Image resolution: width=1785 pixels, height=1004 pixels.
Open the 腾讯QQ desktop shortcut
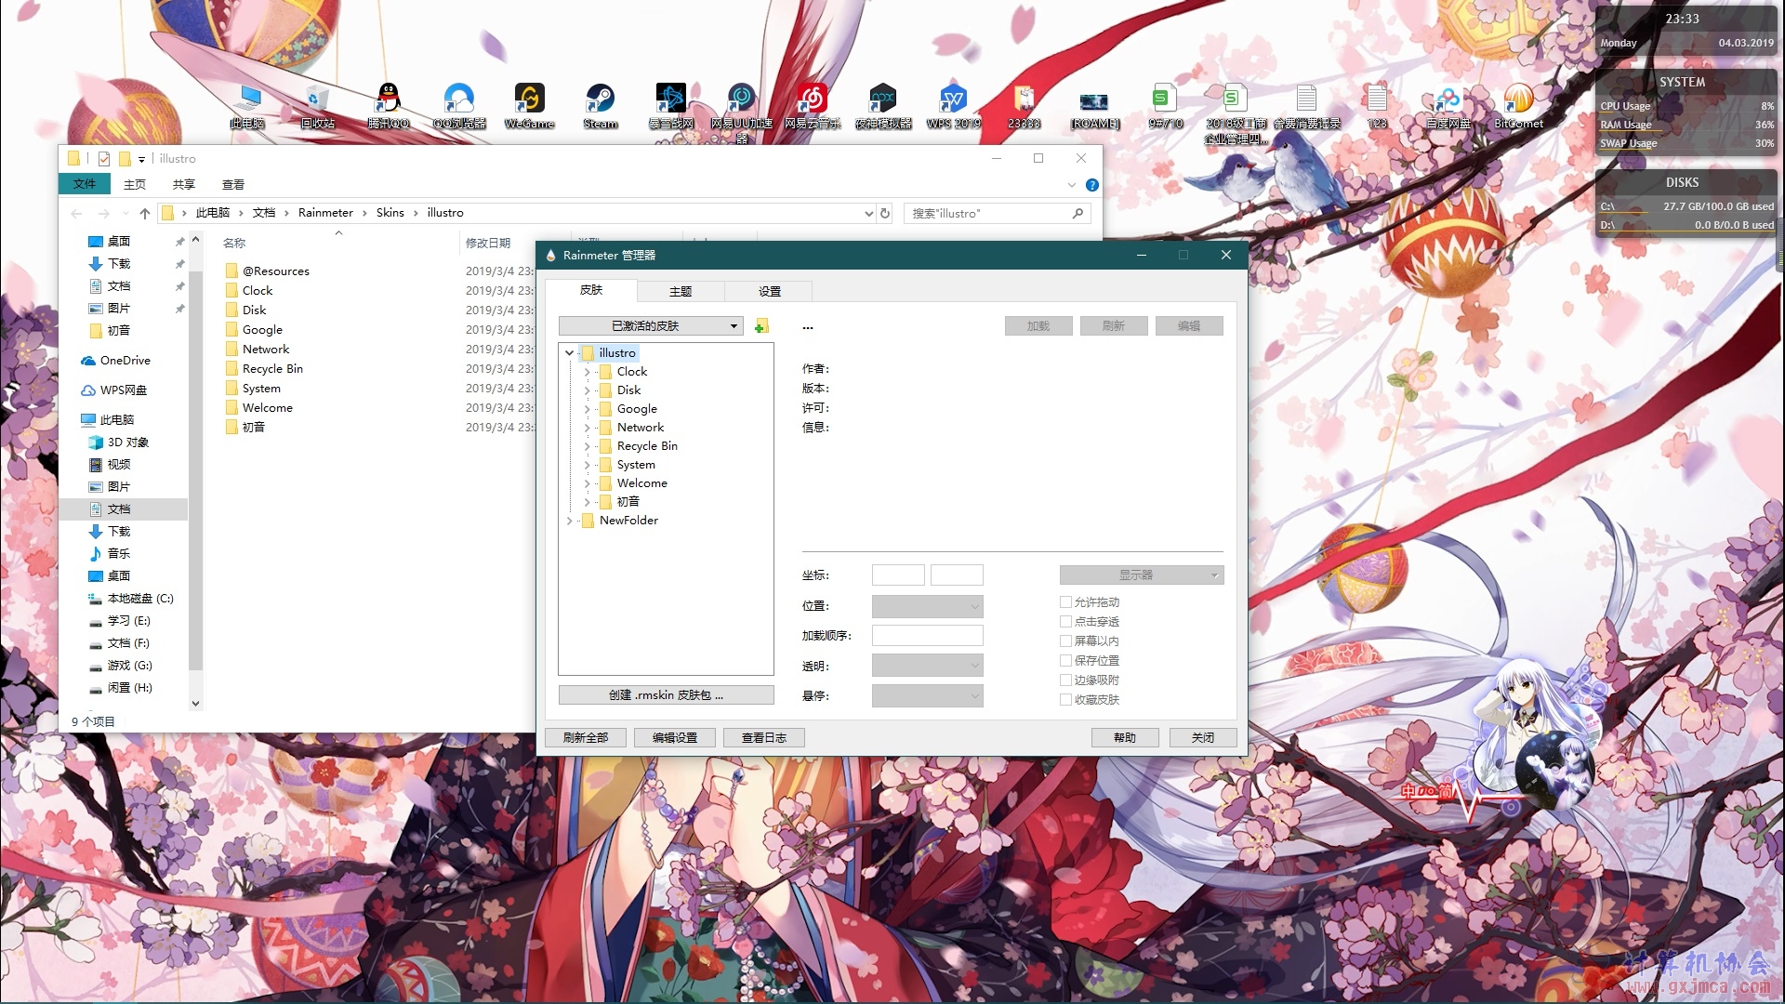pyautogui.click(x=389, y=105)
